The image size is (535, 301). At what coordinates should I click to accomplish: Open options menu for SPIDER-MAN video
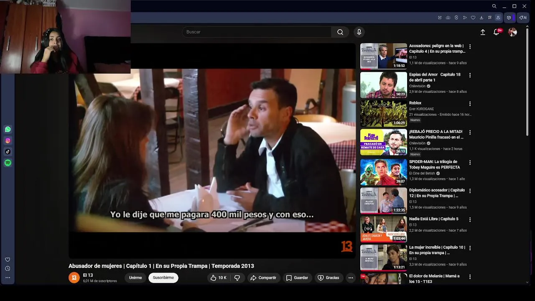point(470,162)
